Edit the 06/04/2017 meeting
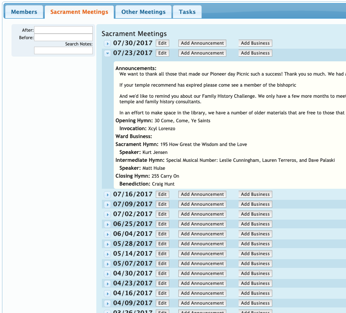346x313 pixels. [162, 234]
